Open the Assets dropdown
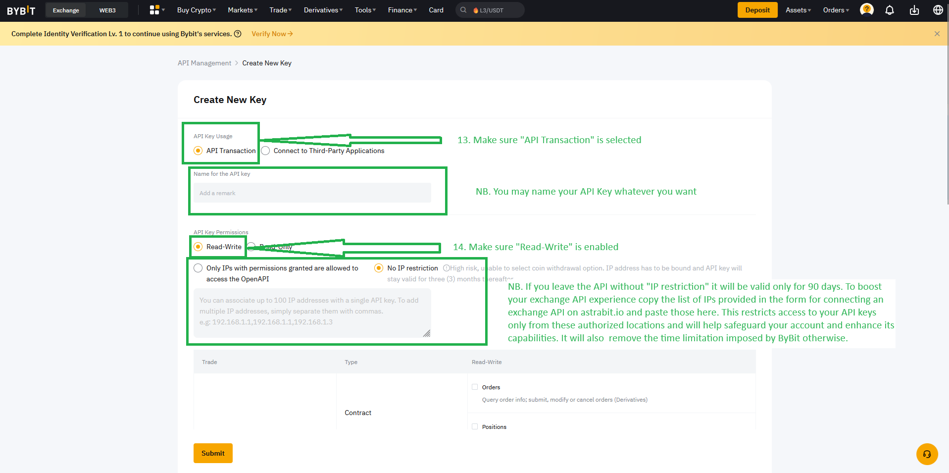949x473 pixels. tap(799, 10)
